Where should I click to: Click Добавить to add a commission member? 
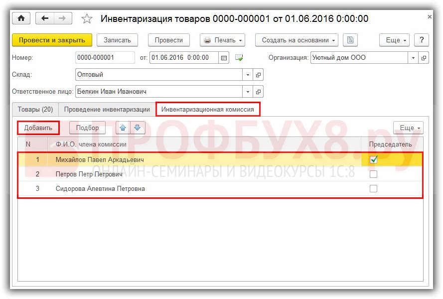(38, 128)
